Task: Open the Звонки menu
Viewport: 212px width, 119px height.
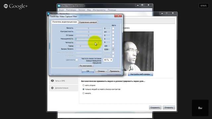Action: (x=82, y=10)
